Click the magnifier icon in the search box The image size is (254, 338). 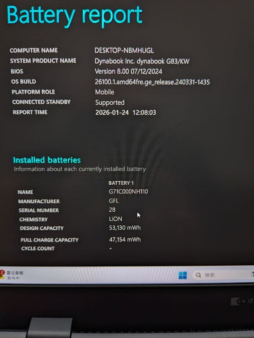(x=198, y=274)
